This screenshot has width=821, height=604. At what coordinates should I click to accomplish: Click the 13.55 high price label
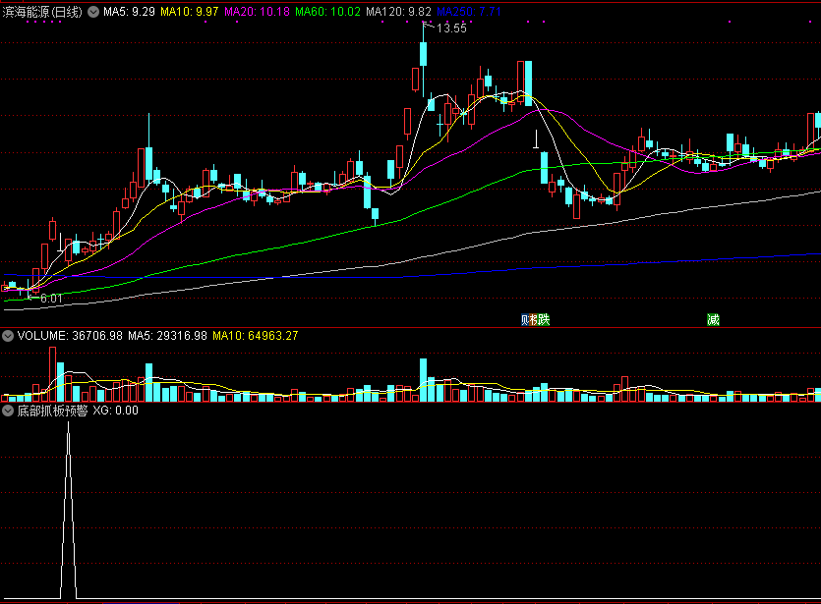coord(451,28)
